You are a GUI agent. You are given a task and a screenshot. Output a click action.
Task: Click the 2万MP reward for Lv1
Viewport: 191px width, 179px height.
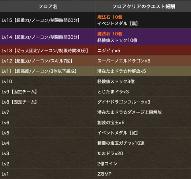tap(104, 174)
